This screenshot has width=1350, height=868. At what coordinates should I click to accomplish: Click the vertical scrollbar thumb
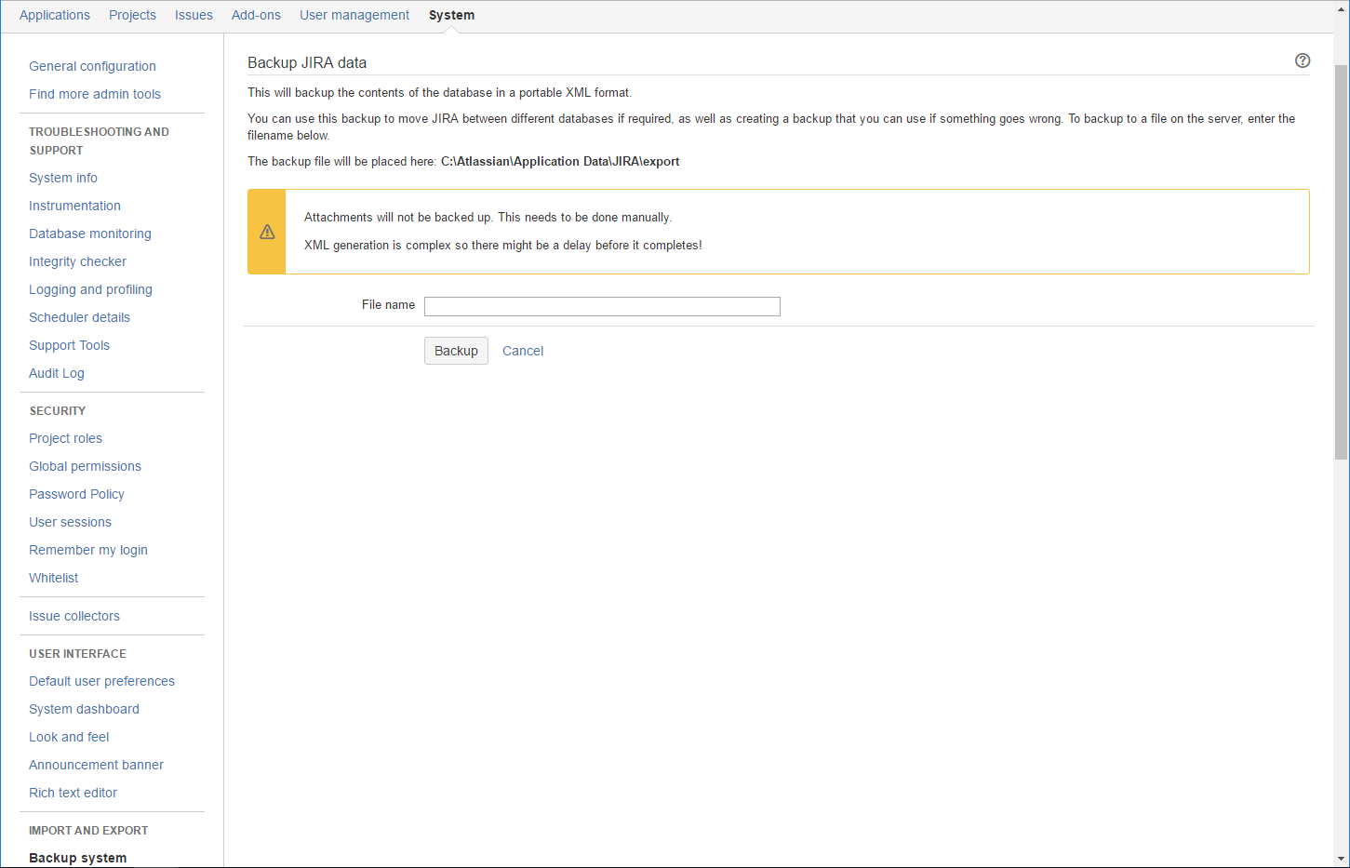[1341, 262]
